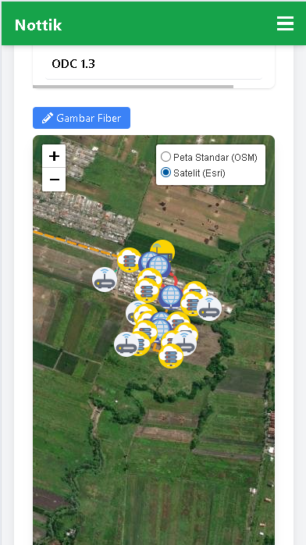This screenshot has width=306, height=545.
Task: Click the westernmost router marker near the orange line
Action: [x=105, y=280]
